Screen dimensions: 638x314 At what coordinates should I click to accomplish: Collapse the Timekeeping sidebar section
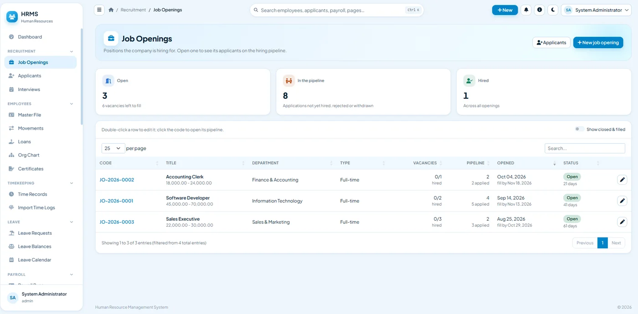click(x=41, y=183)
